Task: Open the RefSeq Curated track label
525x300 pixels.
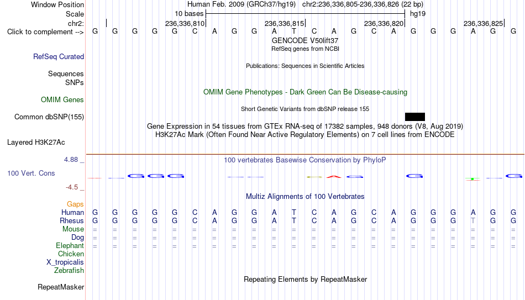Action: pyautogui.click(x=59, y=56)
